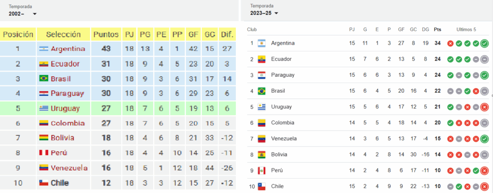Click Argentina's latest win indicator, circled green
The width and height of the screenshot is (493, 193).
[x=484, y=43]
